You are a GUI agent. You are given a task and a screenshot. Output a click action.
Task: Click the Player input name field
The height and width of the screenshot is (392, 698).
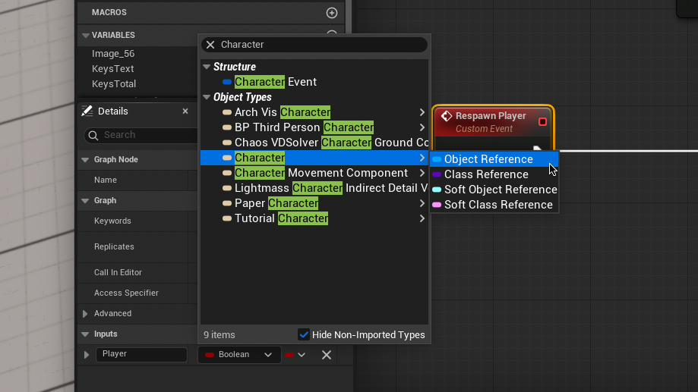[x=141, y=355]
